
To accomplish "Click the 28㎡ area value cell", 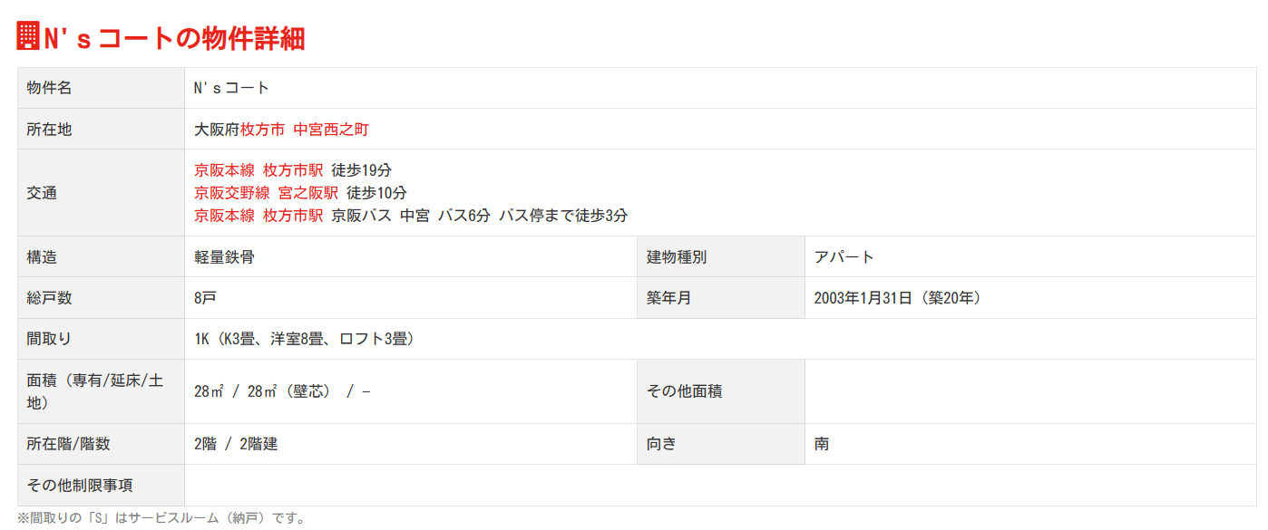I will point(282,391).
